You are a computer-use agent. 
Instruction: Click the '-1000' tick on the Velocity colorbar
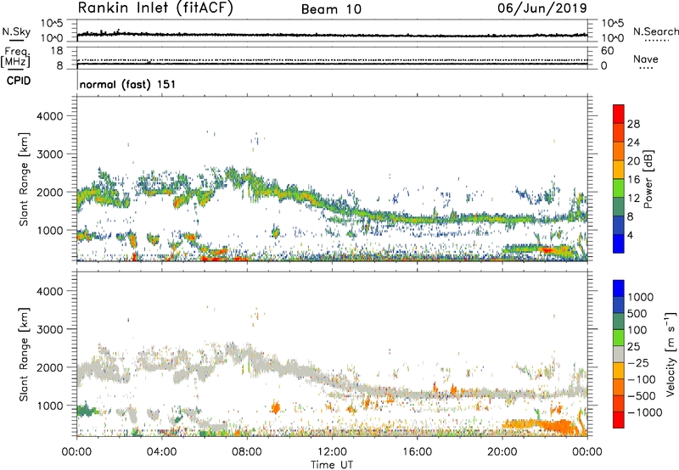[x=644, y=412]
